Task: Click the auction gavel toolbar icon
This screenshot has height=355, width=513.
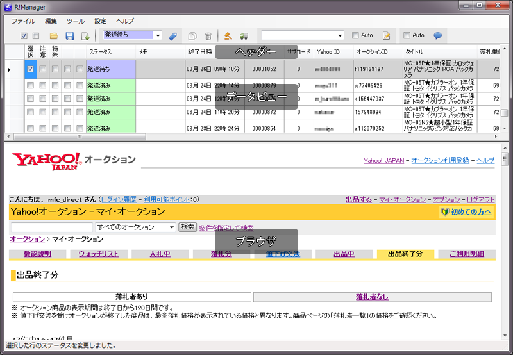Action: coord(228,36)
